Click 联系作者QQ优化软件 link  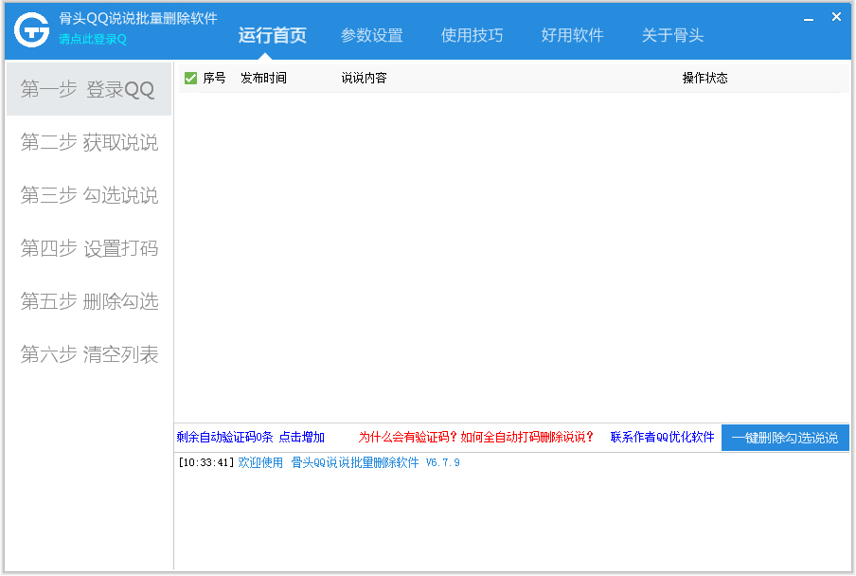click(x=662, y=438)
